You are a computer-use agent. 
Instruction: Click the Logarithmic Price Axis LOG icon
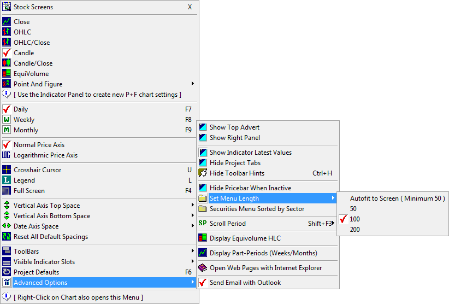pos(7,155)
